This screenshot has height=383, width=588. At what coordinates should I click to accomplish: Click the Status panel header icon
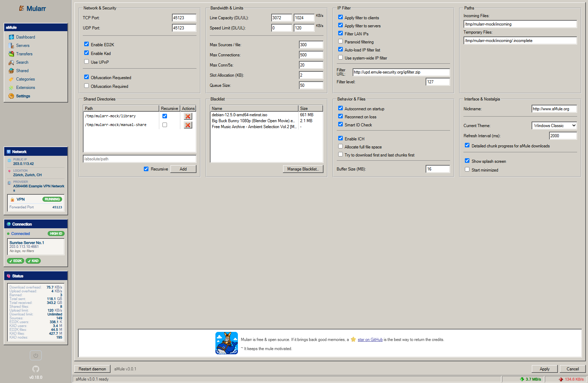tap(9, 276)
